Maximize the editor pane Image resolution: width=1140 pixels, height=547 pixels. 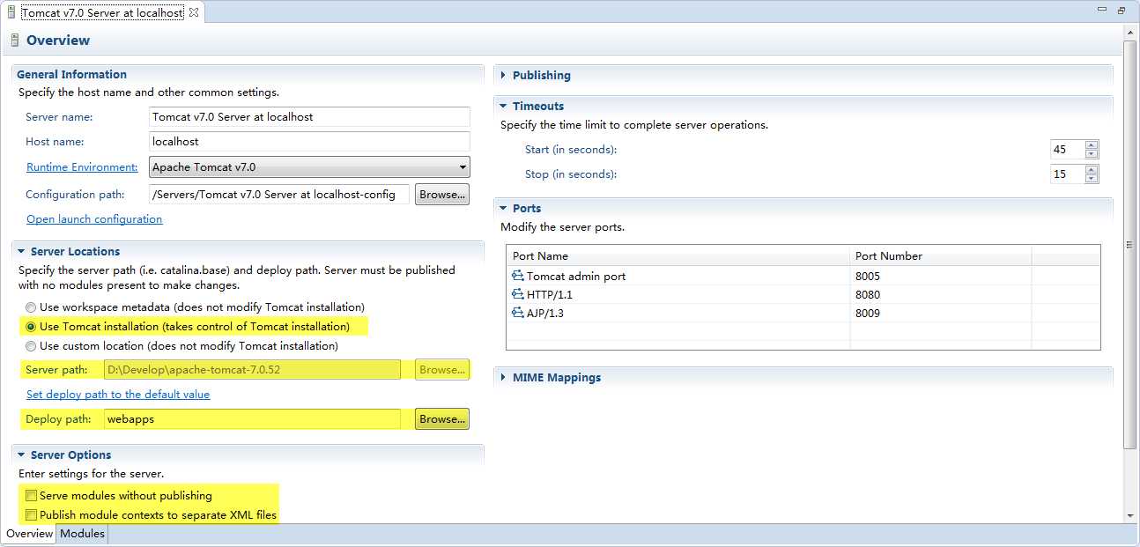click(1121, 11)
